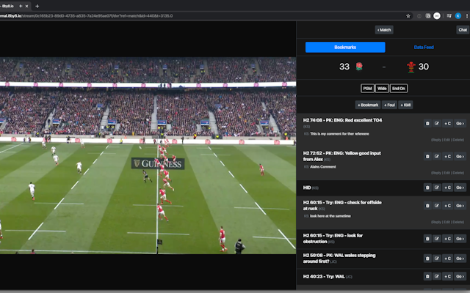The image size is (470, 293).
Task: Add comment (+C) to H2 72:52 bookmark
Action: click(x=447, y=156)
